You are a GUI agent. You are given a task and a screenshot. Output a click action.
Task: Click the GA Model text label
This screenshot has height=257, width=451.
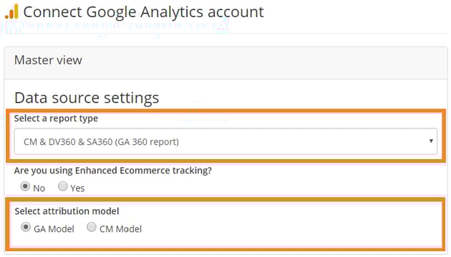pos(54,229)
